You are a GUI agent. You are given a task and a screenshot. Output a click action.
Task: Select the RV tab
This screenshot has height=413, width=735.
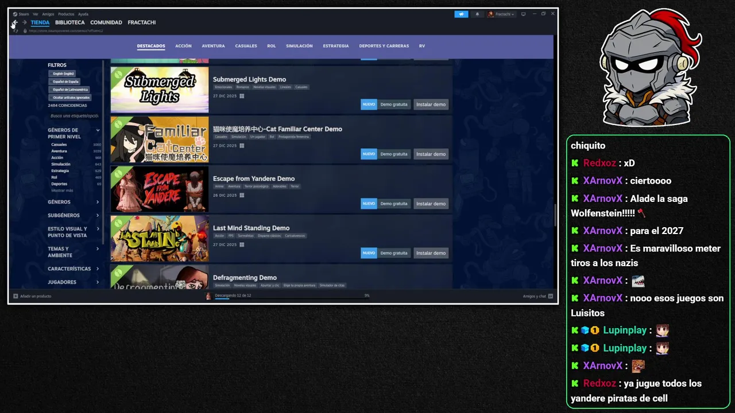(422, 46)
